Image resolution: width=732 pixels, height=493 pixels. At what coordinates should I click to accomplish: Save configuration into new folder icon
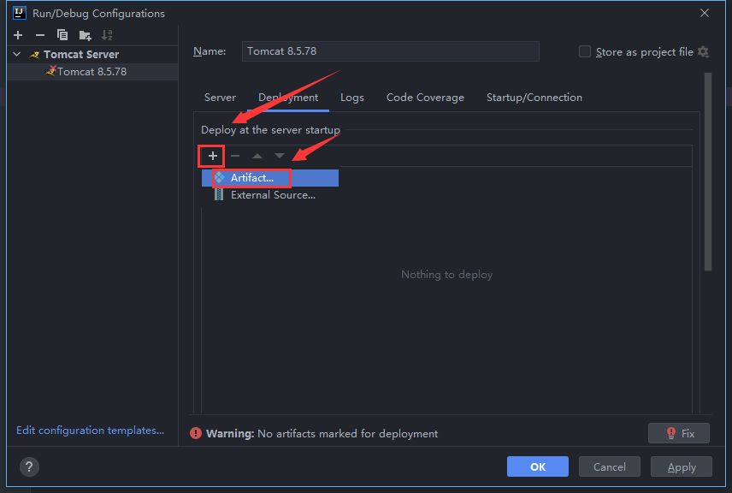click(85, 35)
